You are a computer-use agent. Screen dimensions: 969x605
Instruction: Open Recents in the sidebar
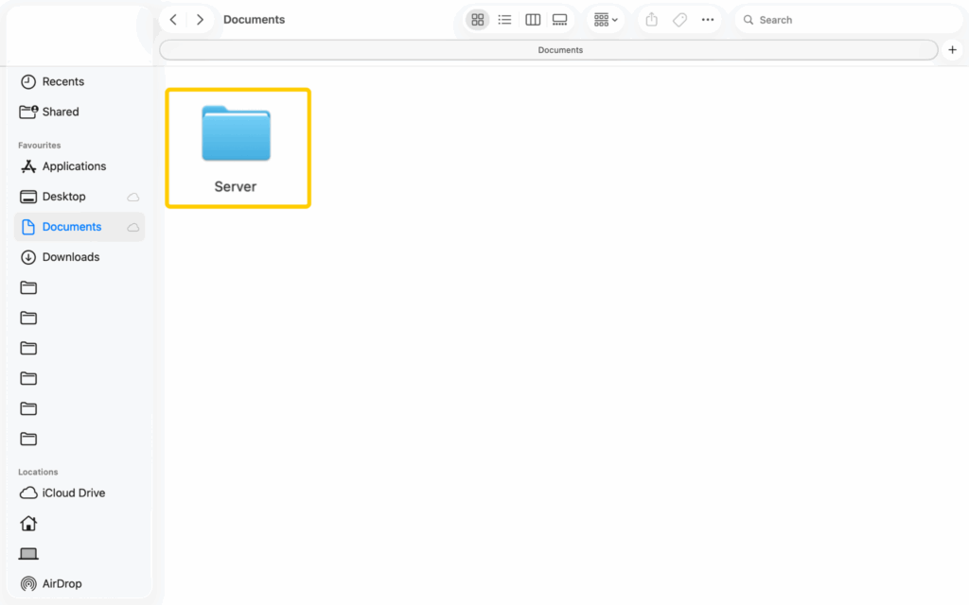79,81
